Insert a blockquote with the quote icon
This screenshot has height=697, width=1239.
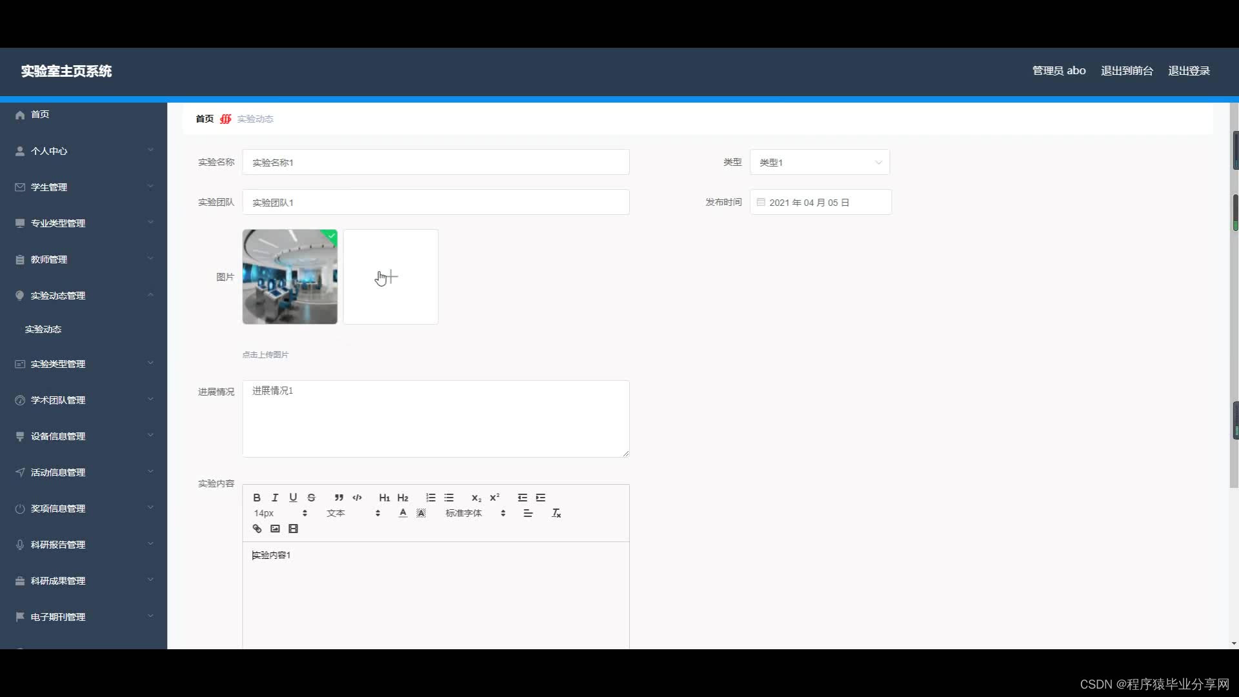tap(339, 498)
